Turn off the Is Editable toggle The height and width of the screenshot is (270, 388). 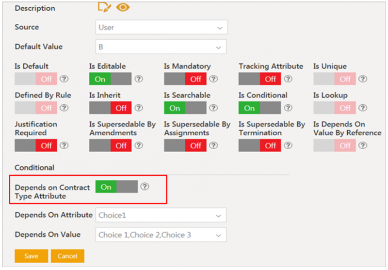coord(111,79)
